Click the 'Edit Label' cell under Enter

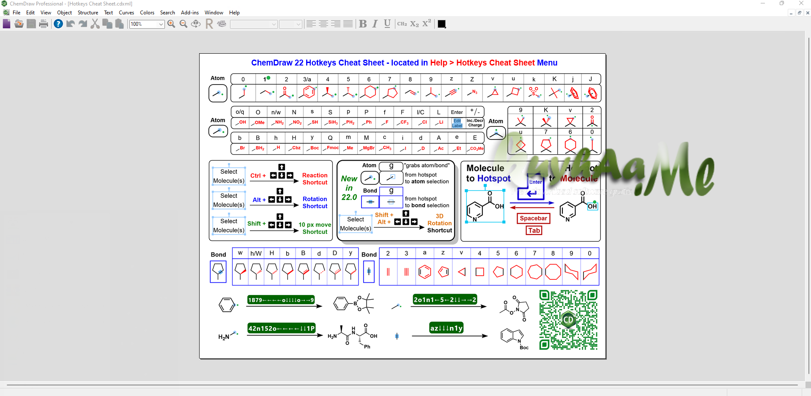pyautogui.click(x=457, y=123)
